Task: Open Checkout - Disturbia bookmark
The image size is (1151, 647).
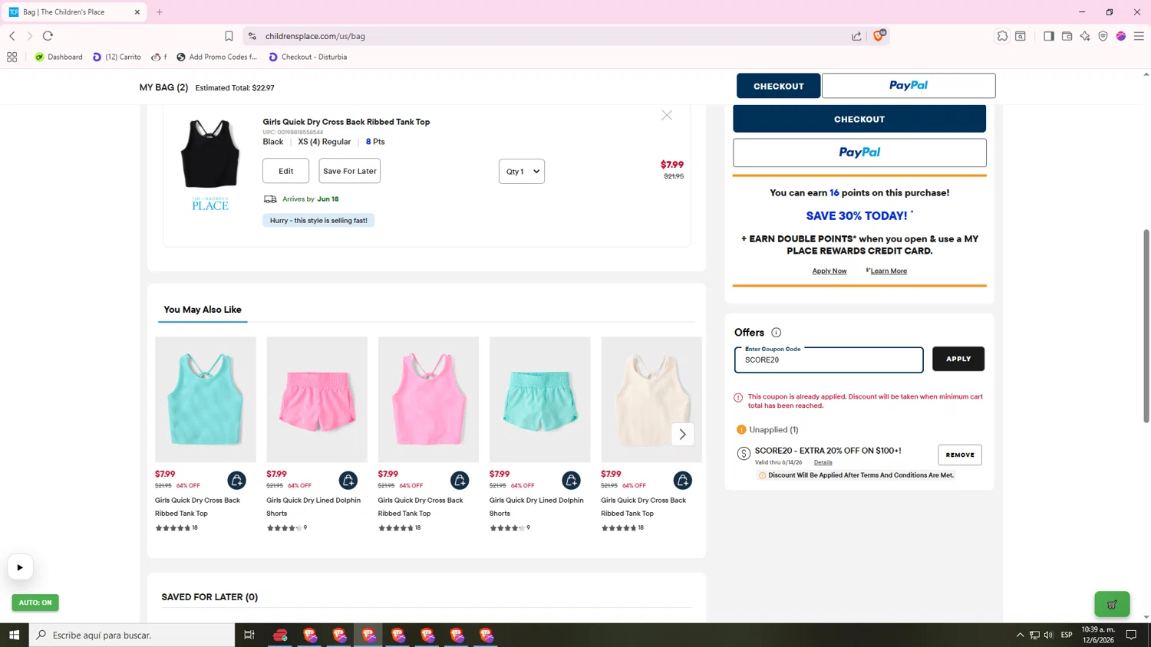Action: tap(308, 57)
